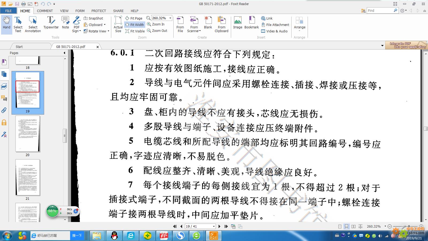The width and height of the screenshot is (428, 241).
Task: Expand the document tab list arrow
Action: [x=382, y=46]
